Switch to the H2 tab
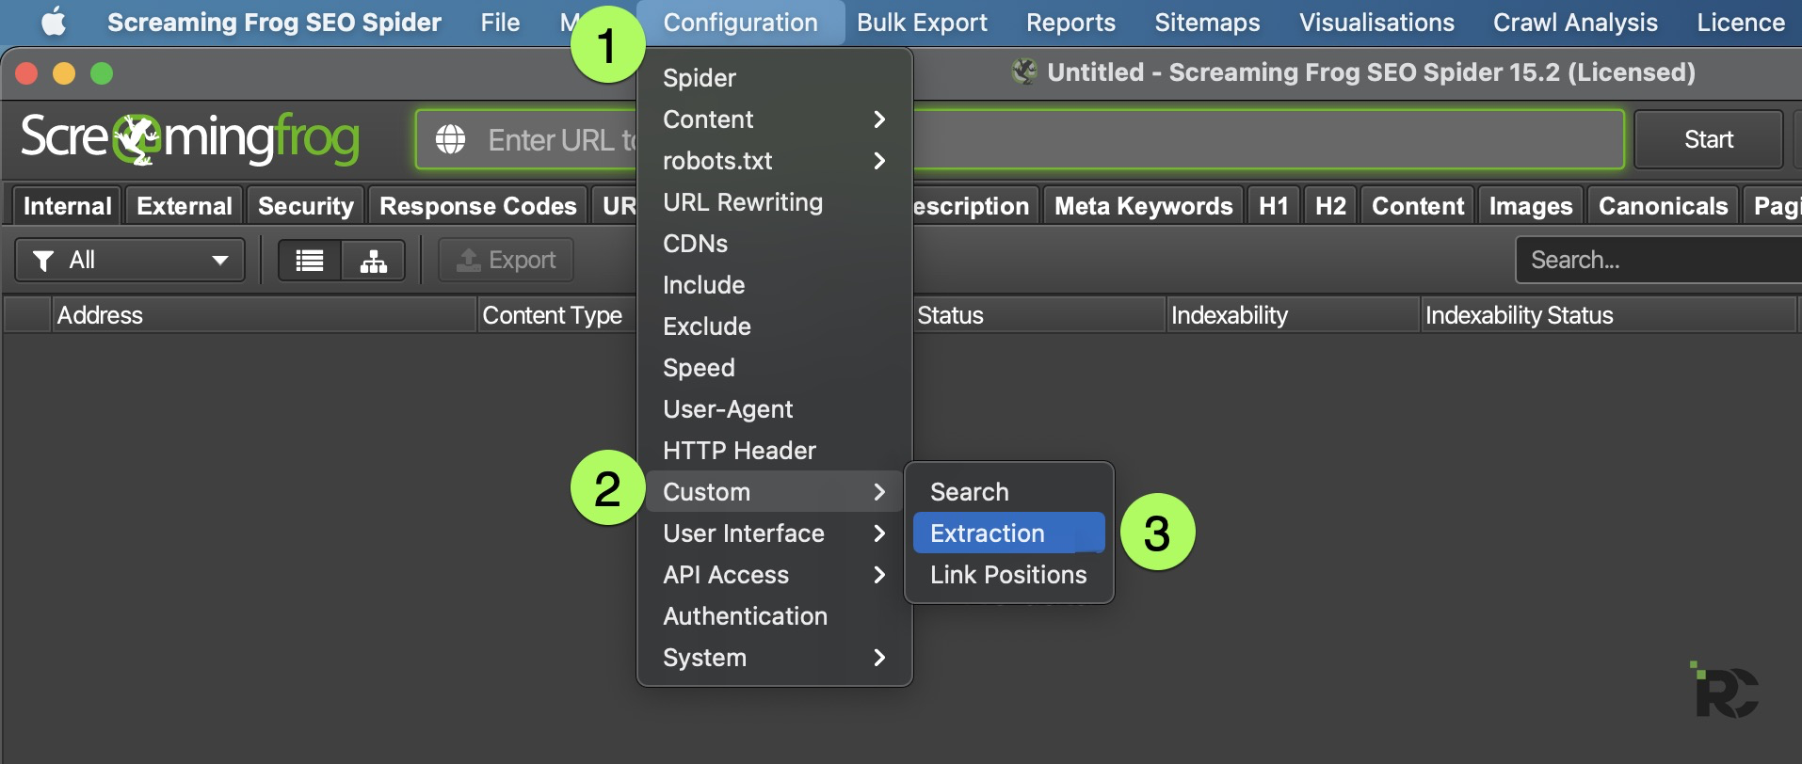1802x764 pixels. [1330, 206]
